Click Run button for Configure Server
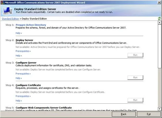162x118 pixels. (x=135, y=78)
